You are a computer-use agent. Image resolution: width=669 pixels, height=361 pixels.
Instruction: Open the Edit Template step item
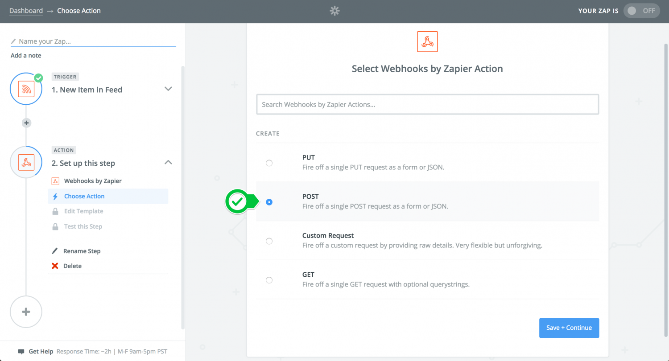click(83, 211)
